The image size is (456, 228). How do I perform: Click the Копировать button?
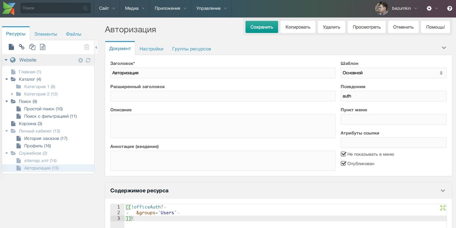pos(298,27)
